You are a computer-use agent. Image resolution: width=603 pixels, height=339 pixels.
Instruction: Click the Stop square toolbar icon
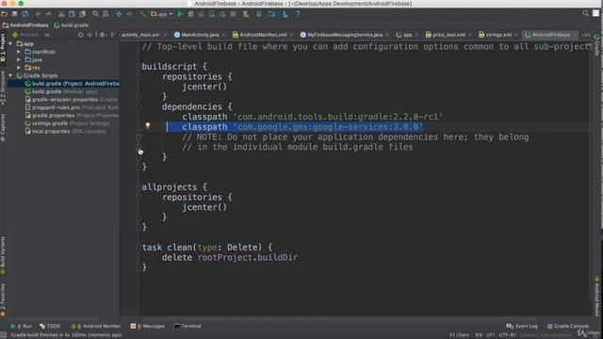(233, 14)
